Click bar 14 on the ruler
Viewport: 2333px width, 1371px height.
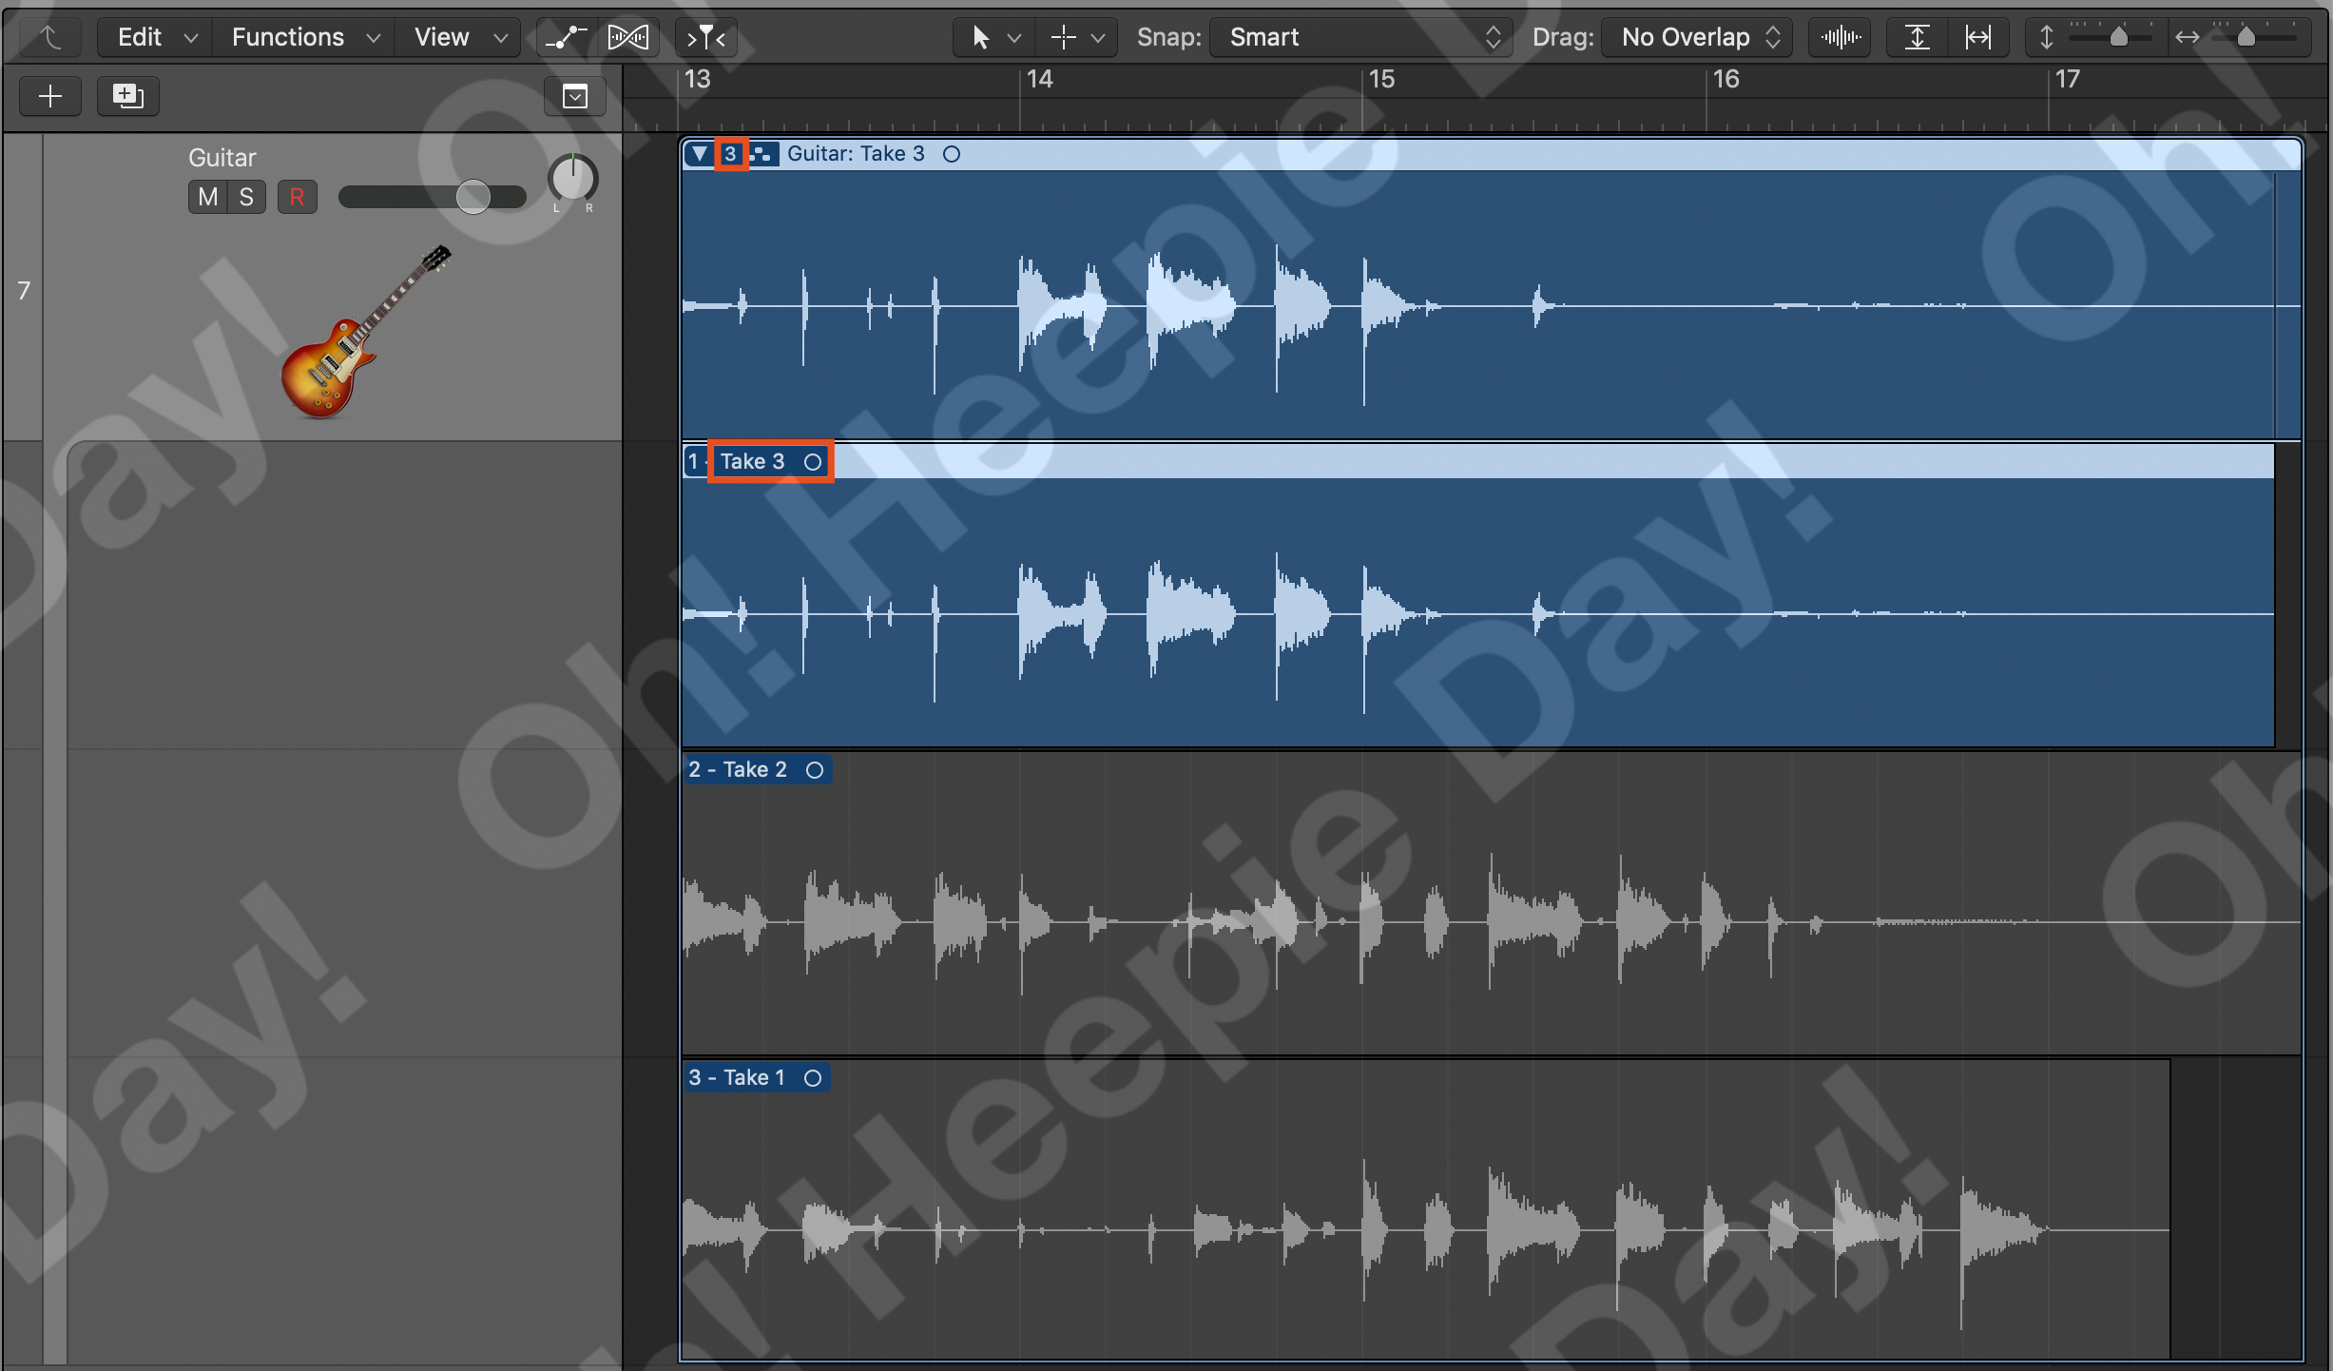[x=1040, y=79]
